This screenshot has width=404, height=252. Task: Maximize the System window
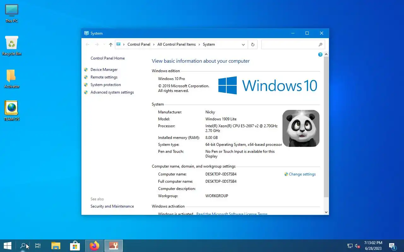307,33
